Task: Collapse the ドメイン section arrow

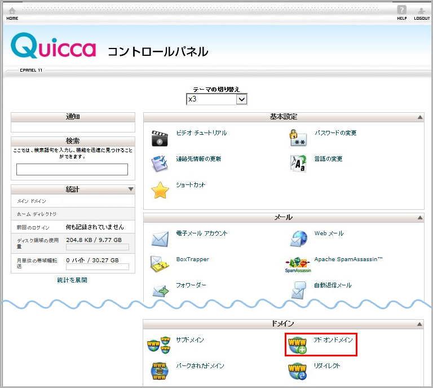Action: point(419,324)
